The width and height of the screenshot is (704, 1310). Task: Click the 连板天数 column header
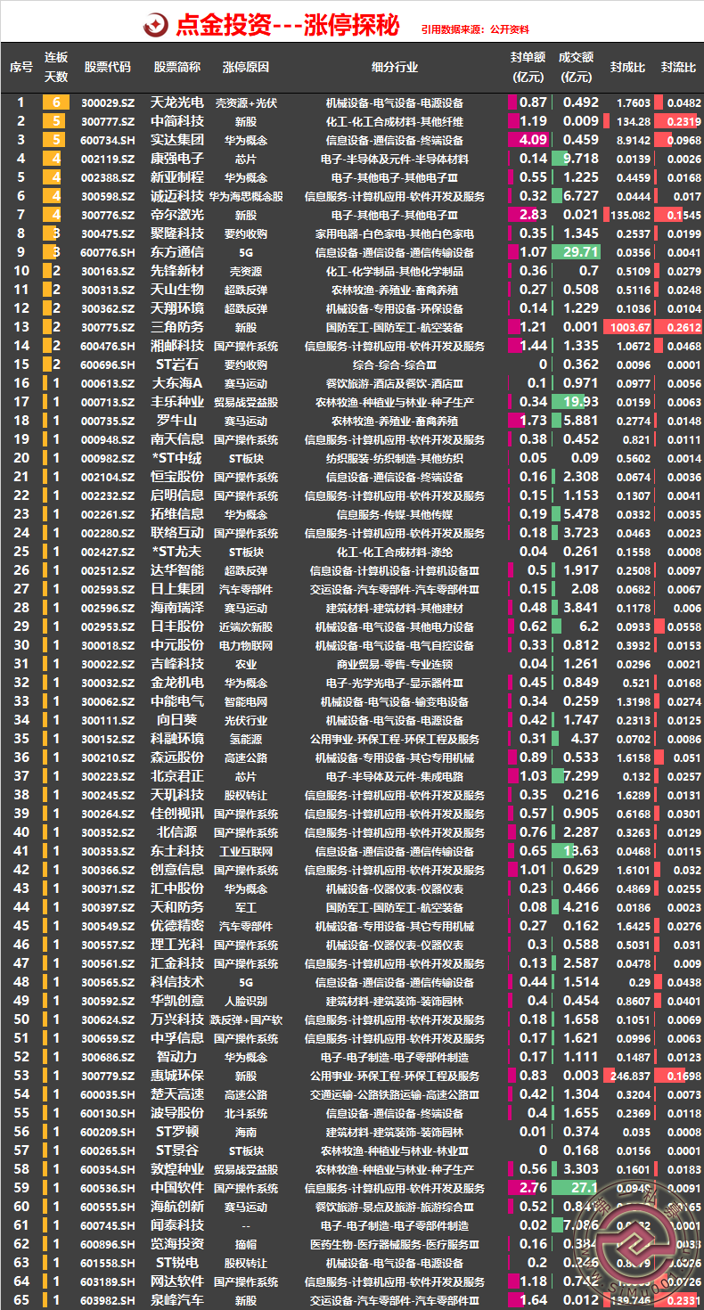pos(56,67)
